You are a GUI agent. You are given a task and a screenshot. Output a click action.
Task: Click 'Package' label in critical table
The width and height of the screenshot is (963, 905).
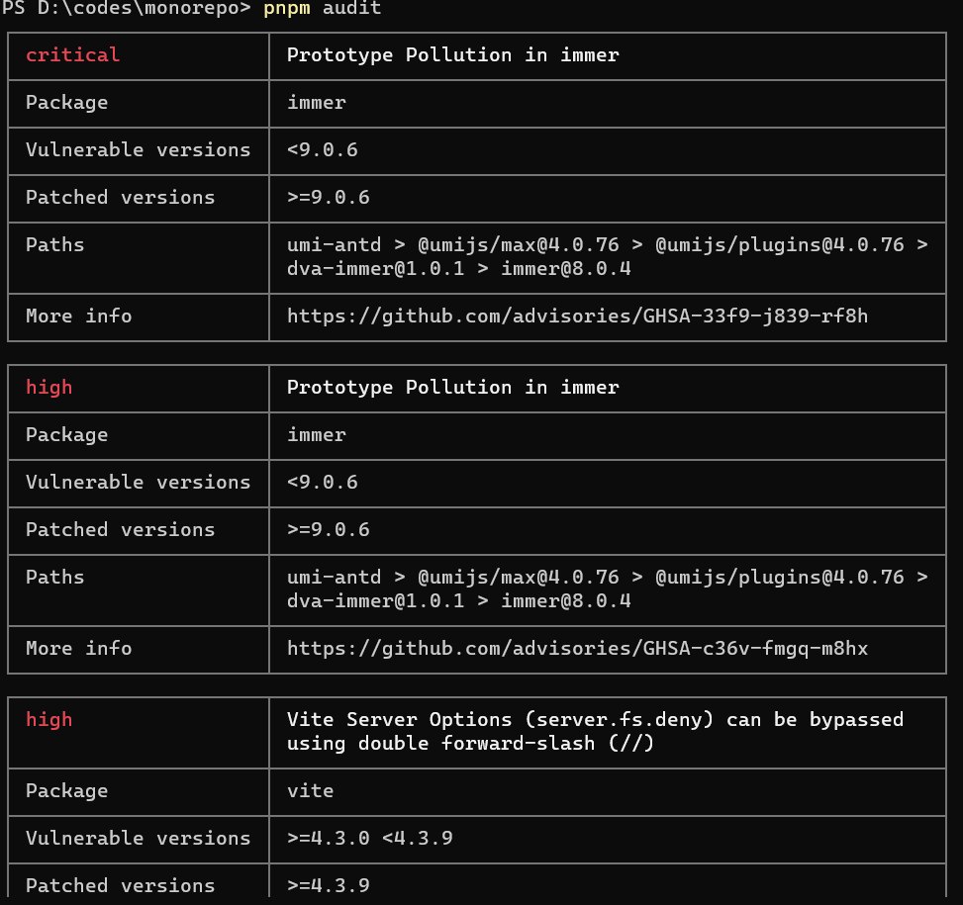point(67,103)
